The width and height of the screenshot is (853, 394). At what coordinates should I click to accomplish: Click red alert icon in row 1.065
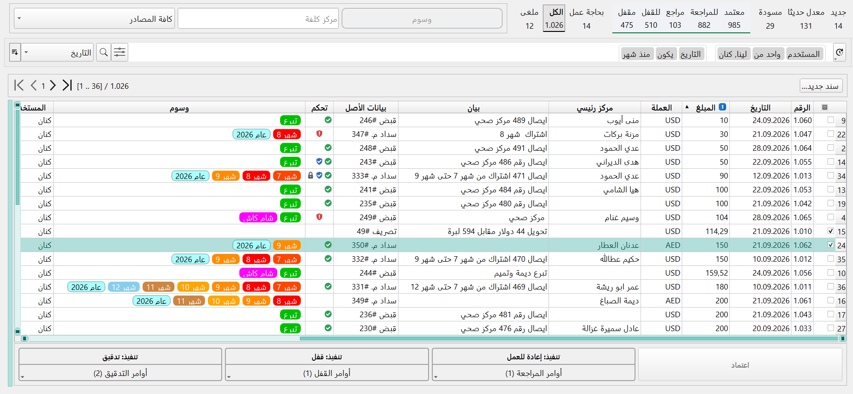point(319,217)
